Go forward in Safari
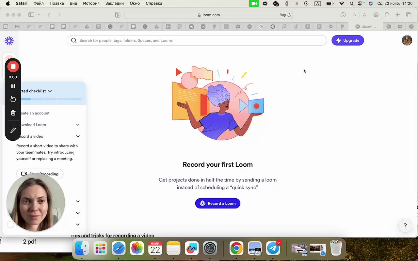The width and height of the screenshot is (418, 261). tap(59, 15)
